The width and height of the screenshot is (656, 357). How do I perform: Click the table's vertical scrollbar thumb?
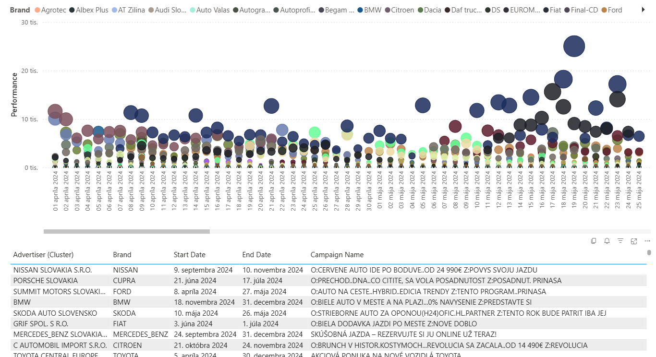(x=649, y=252)
